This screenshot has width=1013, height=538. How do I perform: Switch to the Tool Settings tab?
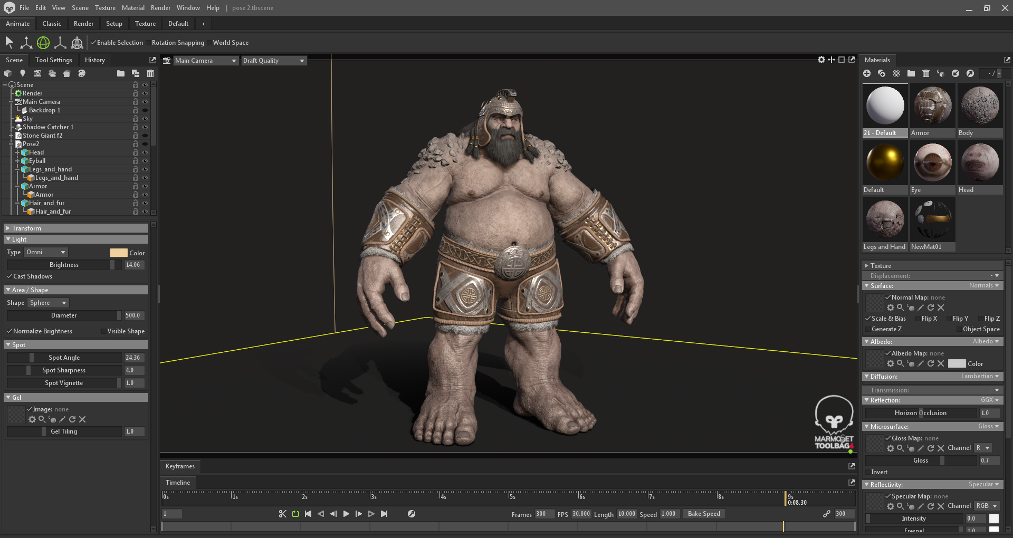click(x=54, y=60)
